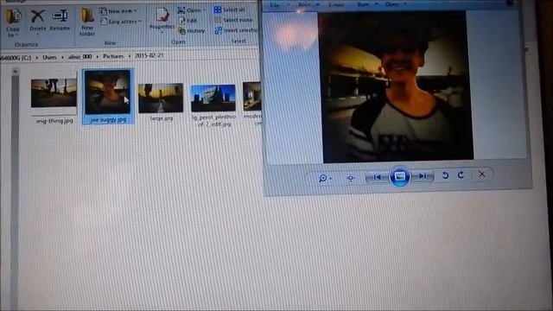Click E-mail in the Photo Viewer toolbar
553x311 pixels.
(336, 4)
